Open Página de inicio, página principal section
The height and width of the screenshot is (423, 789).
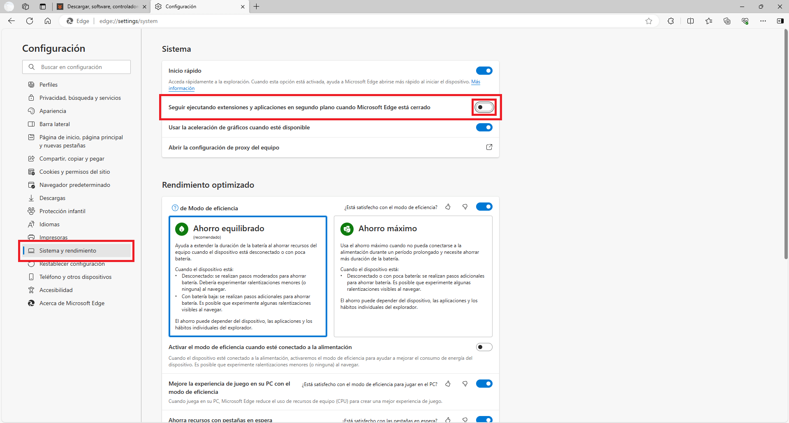pyautogui.click(x=76, y=141)
